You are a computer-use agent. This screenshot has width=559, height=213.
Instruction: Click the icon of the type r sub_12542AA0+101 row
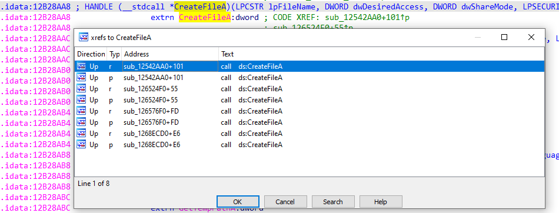(82, 66)
